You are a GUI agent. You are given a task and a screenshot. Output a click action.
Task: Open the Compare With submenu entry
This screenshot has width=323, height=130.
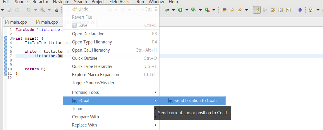click(111, 117)
